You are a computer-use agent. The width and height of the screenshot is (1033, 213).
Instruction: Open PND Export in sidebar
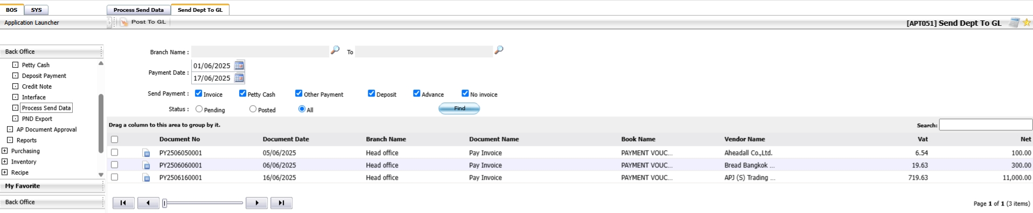pos(37,119)
